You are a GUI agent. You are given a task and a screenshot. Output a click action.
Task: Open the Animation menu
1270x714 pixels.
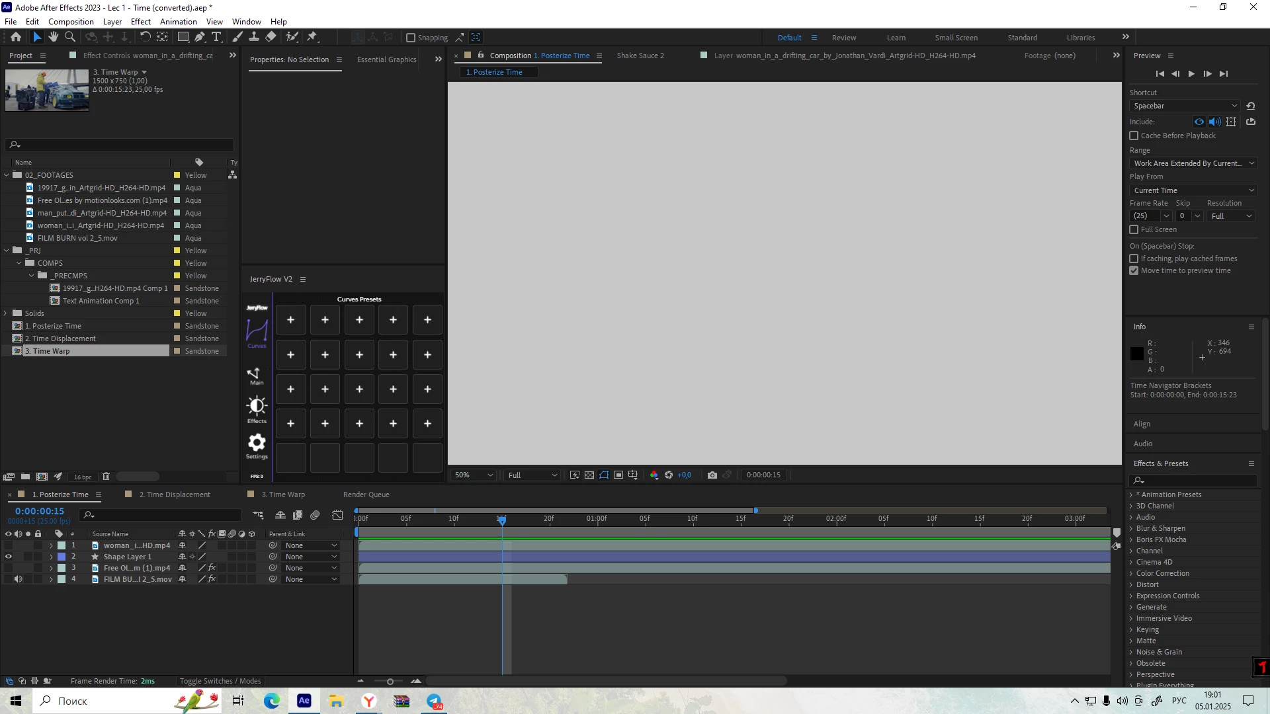(178, 21)
